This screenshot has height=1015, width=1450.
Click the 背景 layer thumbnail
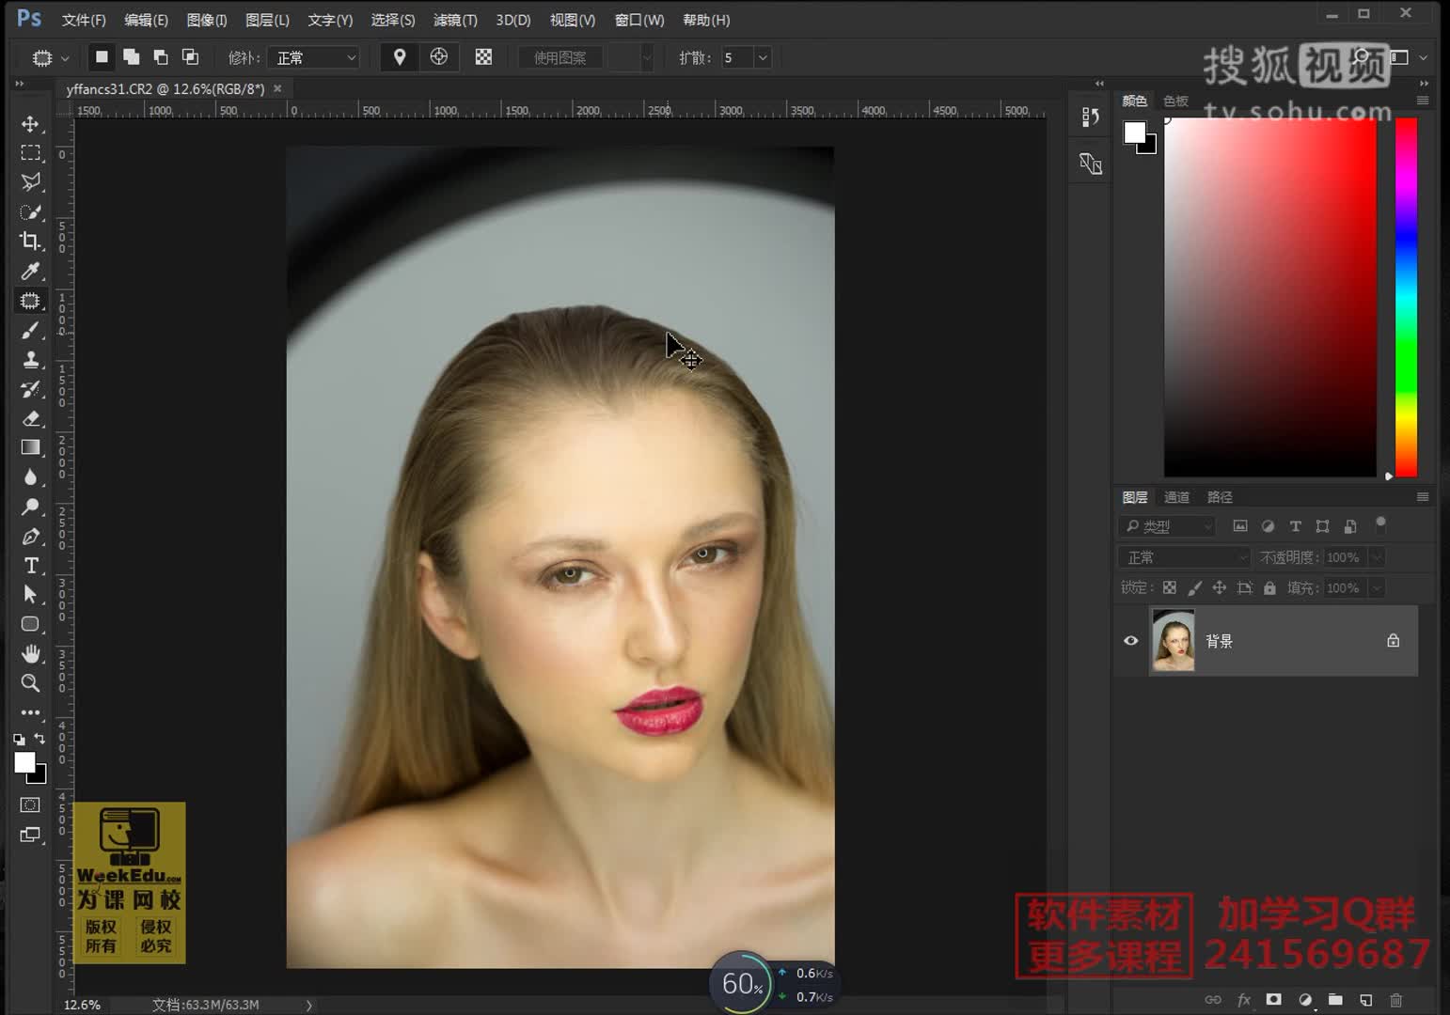tap(1174, 641)
